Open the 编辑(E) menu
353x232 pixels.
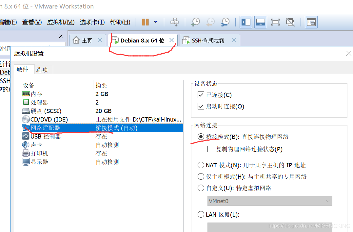tap(8, 22)
